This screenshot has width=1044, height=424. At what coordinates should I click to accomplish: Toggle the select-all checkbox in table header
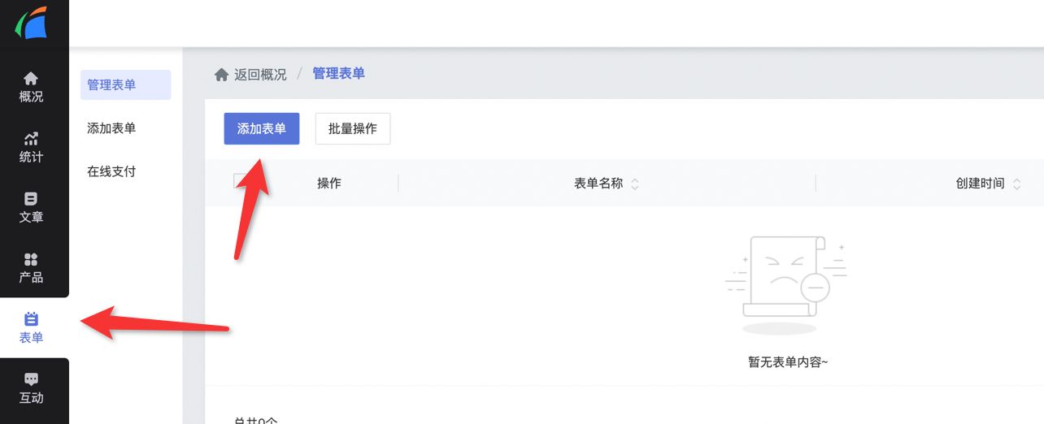pyautogui.click(x=240, y=181)
